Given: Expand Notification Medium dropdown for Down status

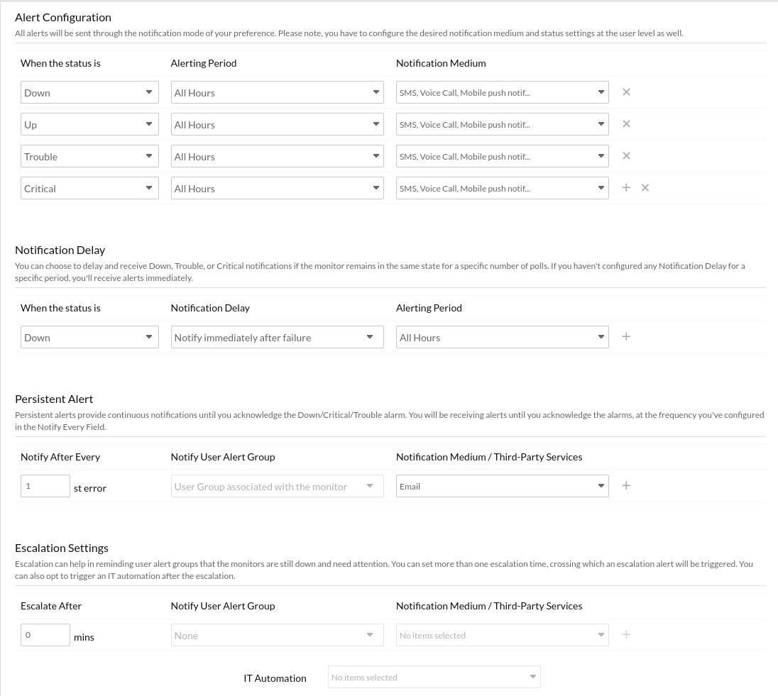Looking at the screenshot, I should tap(502, 92).
